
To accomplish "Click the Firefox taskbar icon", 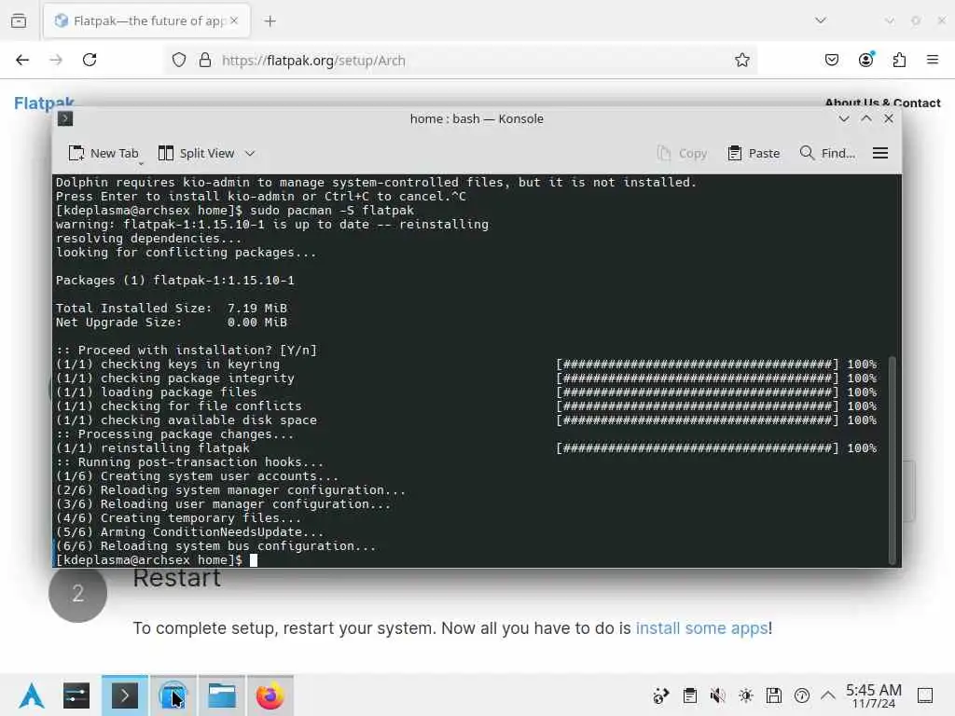I will (270, 695).
